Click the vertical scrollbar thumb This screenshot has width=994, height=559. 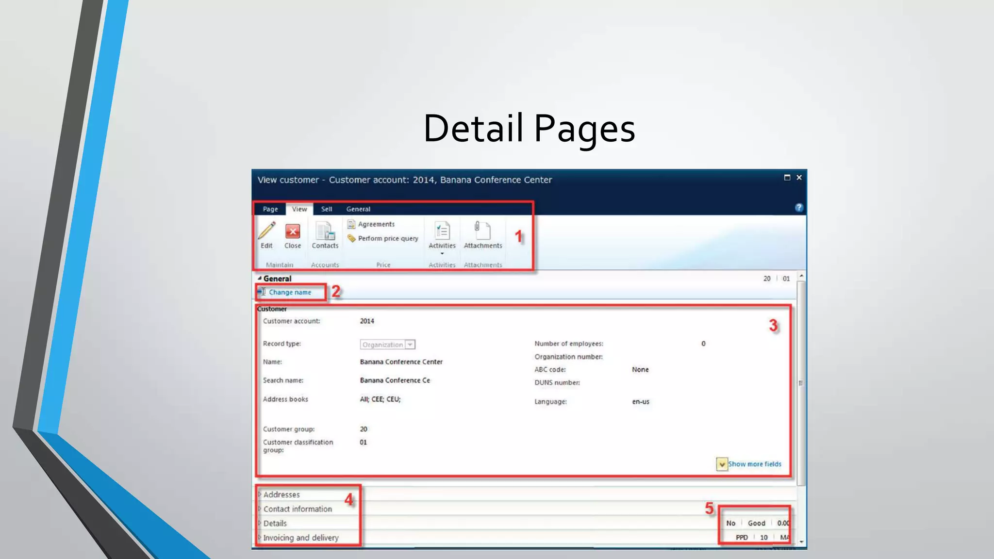coord(801,383)
